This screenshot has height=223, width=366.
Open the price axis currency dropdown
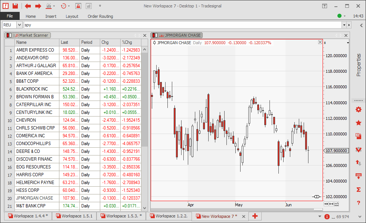point(348,43)
